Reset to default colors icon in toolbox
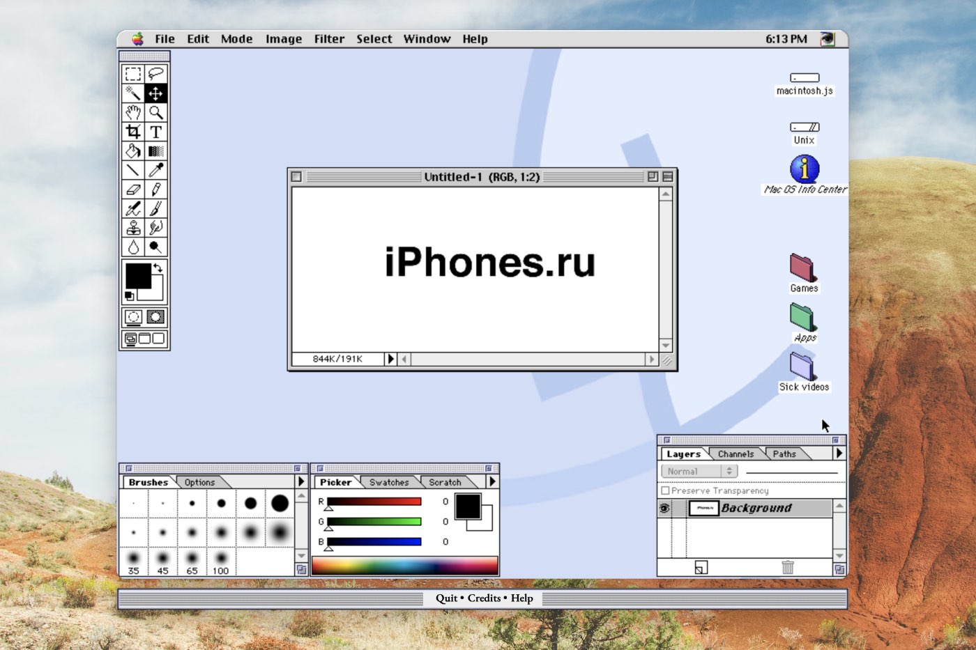Screen dimensions: 976x650 pyautogui.click(x=129, y=296)
